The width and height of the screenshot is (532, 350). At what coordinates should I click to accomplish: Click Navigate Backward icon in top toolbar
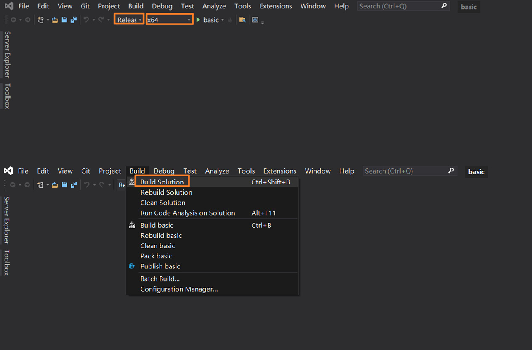click(x=13, y=20)
